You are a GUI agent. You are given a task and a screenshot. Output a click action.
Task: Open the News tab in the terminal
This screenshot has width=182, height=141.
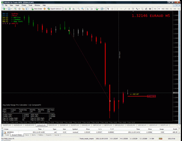(27, 135)
